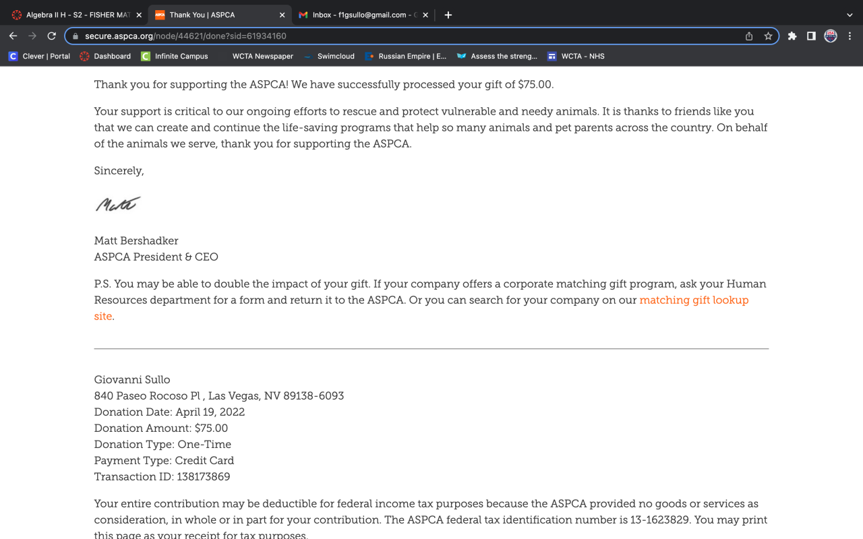The height and width of the screenshot is (539, 863).
Task: Open the Chrome profile avatar
Action: (x=831, y=36)
